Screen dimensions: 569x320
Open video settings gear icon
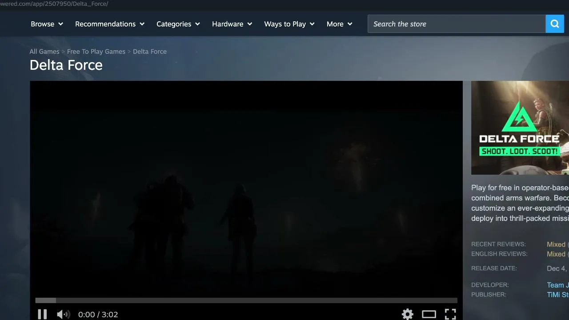click(x=407, y=314)
